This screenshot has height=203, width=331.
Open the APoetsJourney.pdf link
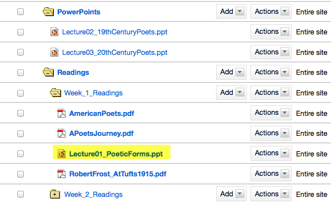pyautogui.click(x=101, y=134)
